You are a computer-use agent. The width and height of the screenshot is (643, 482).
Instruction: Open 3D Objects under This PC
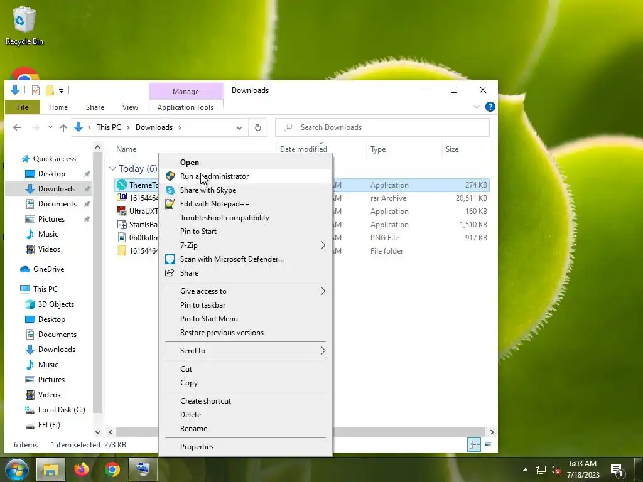(56, 304)
